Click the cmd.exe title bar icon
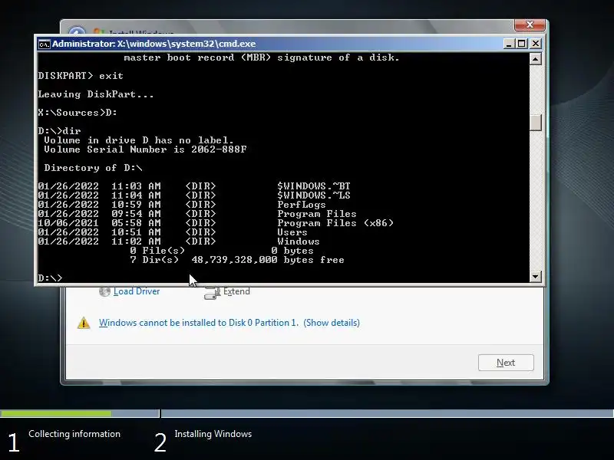Screen dimensions: 614x460 [x=44, y=44]
